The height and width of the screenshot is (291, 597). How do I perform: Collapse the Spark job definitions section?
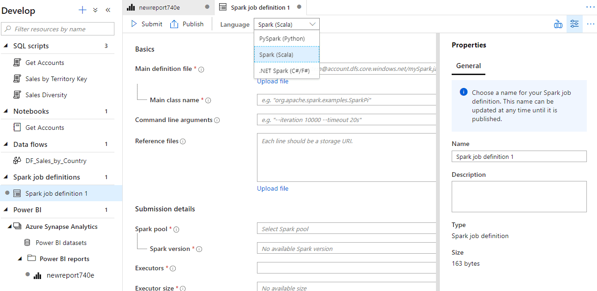[x=6, y=177]
